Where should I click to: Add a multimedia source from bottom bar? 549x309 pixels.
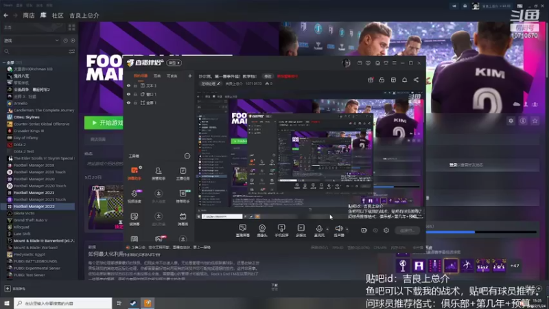pyautogui.click(x=301, y=230)
